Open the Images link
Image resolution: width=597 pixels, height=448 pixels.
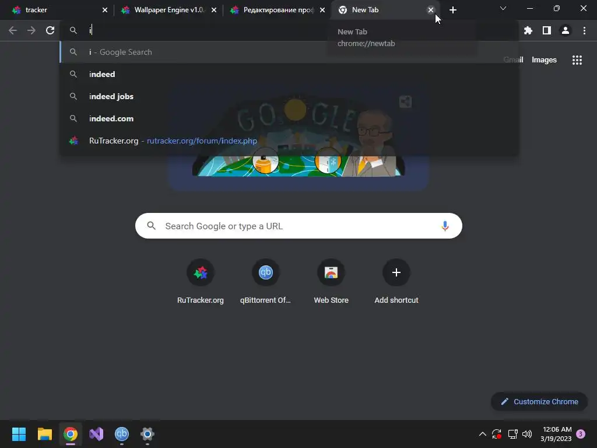pyautogui.click(x=544, y=60)
